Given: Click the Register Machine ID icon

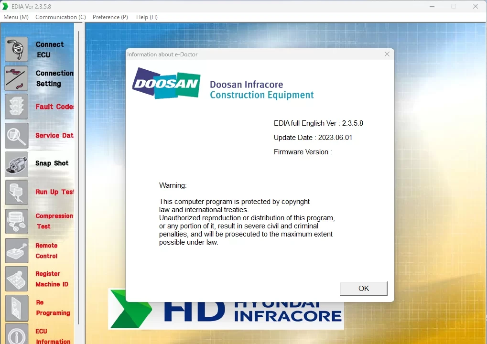Looking at the screenshot, I should pyautogui.click(x=17, y=279).
